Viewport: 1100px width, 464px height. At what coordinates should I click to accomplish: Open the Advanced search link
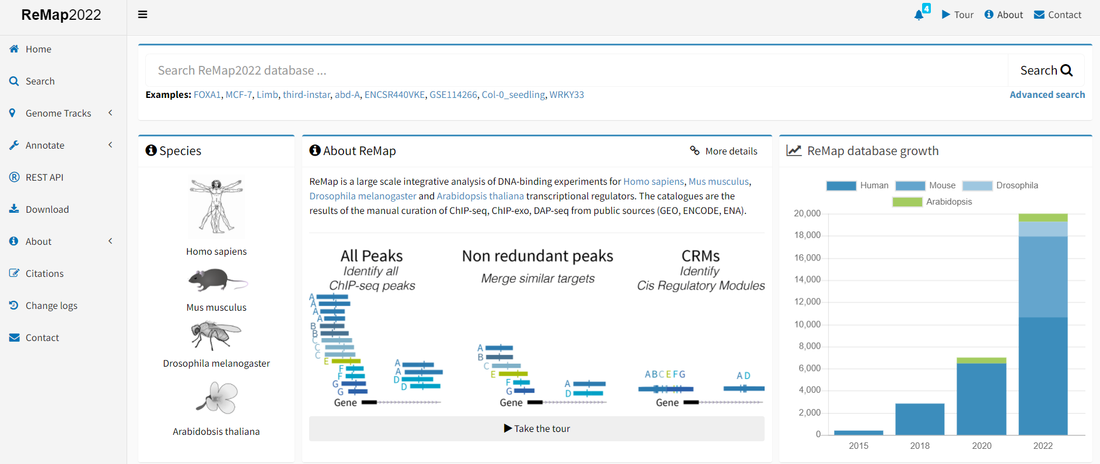1048,94
